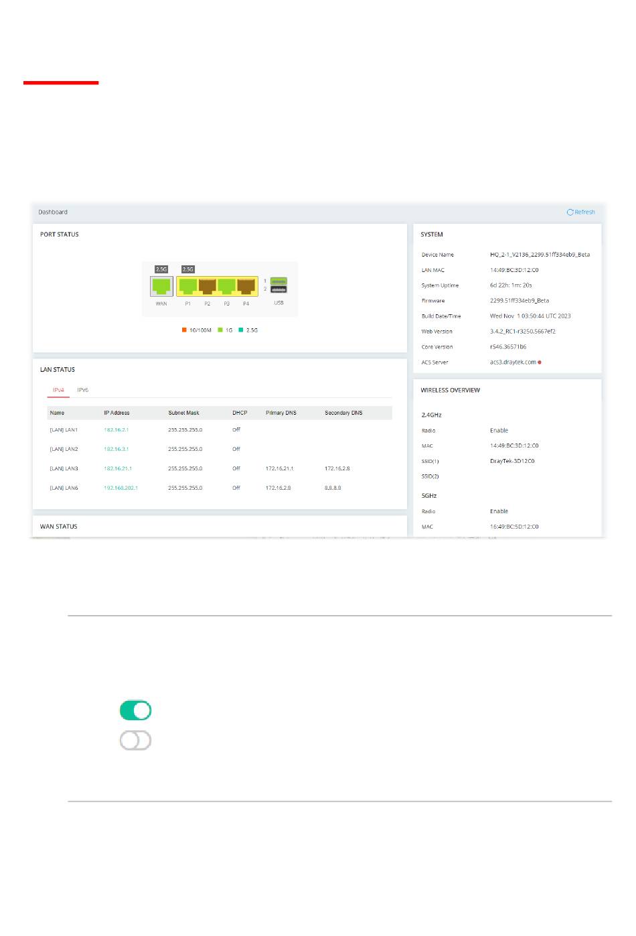Turn on the gray disabled toggle
Image resolution: width=636 pixels, height=936 pixels.
click(135, 740)
